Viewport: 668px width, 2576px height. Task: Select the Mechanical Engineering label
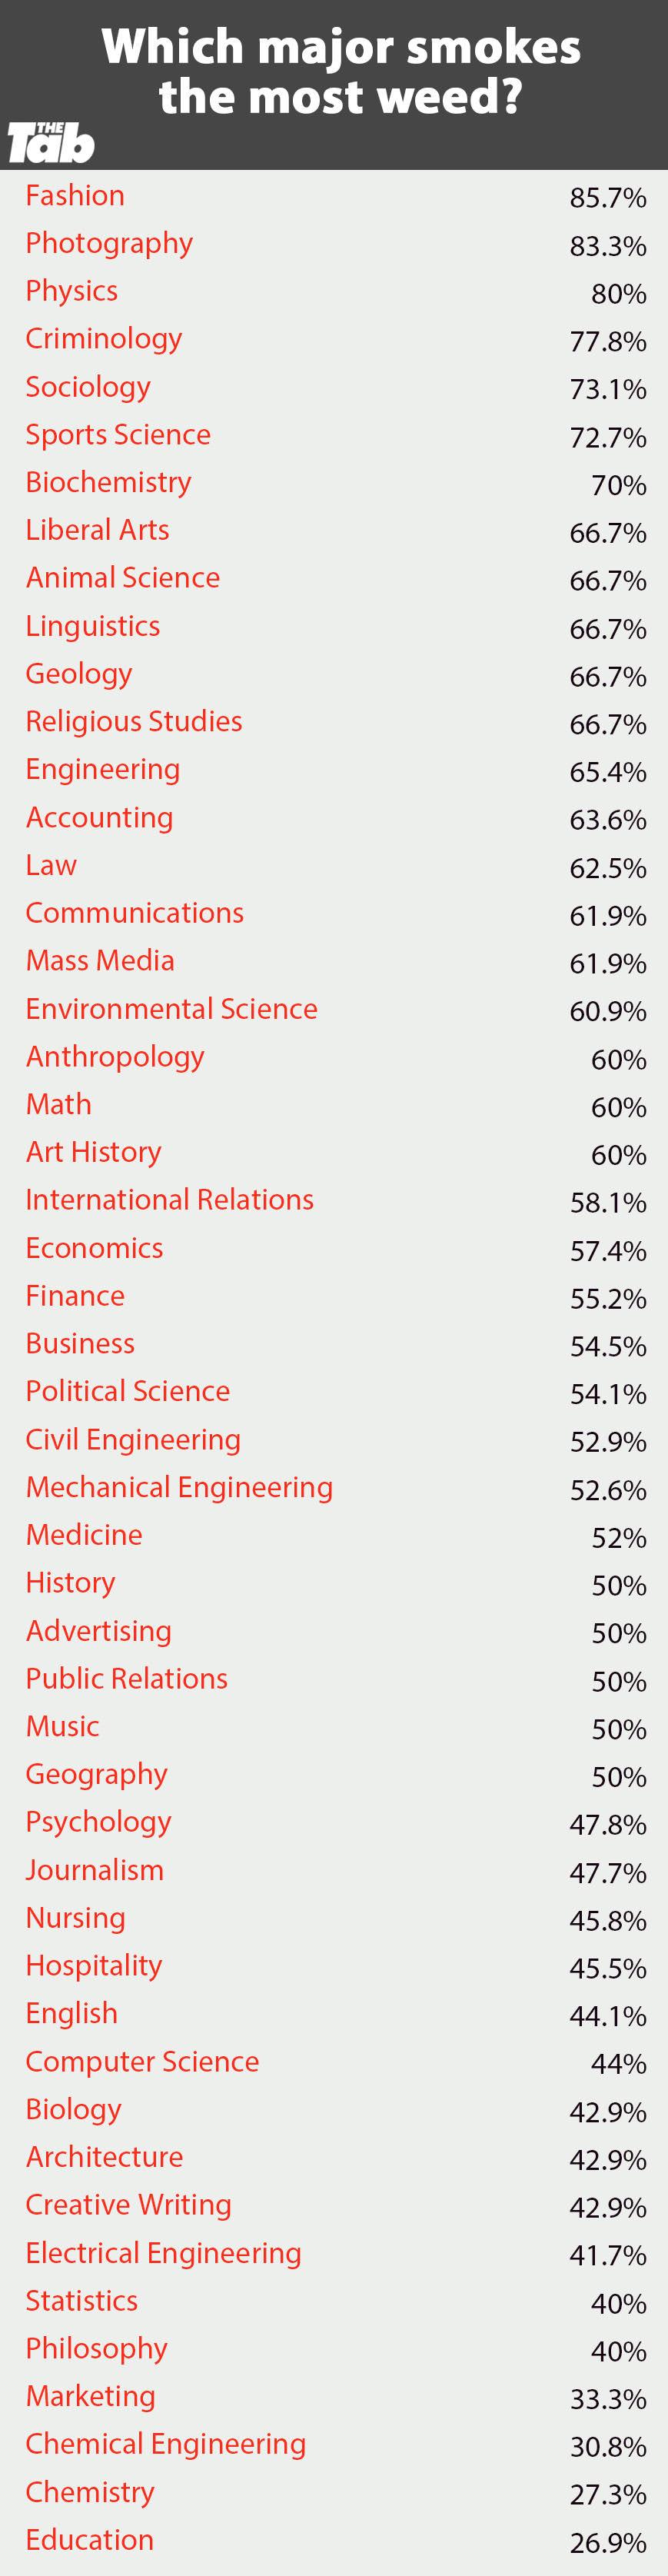coord(179,1487)
